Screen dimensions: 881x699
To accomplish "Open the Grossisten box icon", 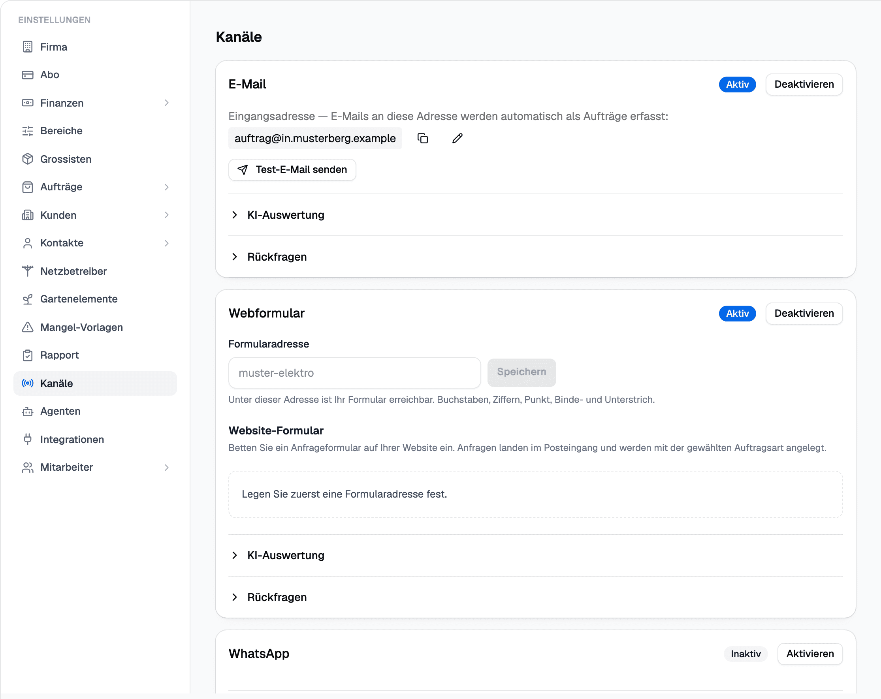I will (27, 159).
